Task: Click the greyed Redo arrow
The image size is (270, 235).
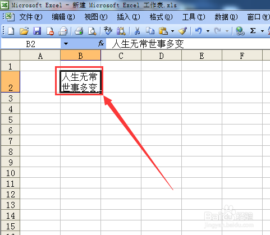Action: point(217,31)
